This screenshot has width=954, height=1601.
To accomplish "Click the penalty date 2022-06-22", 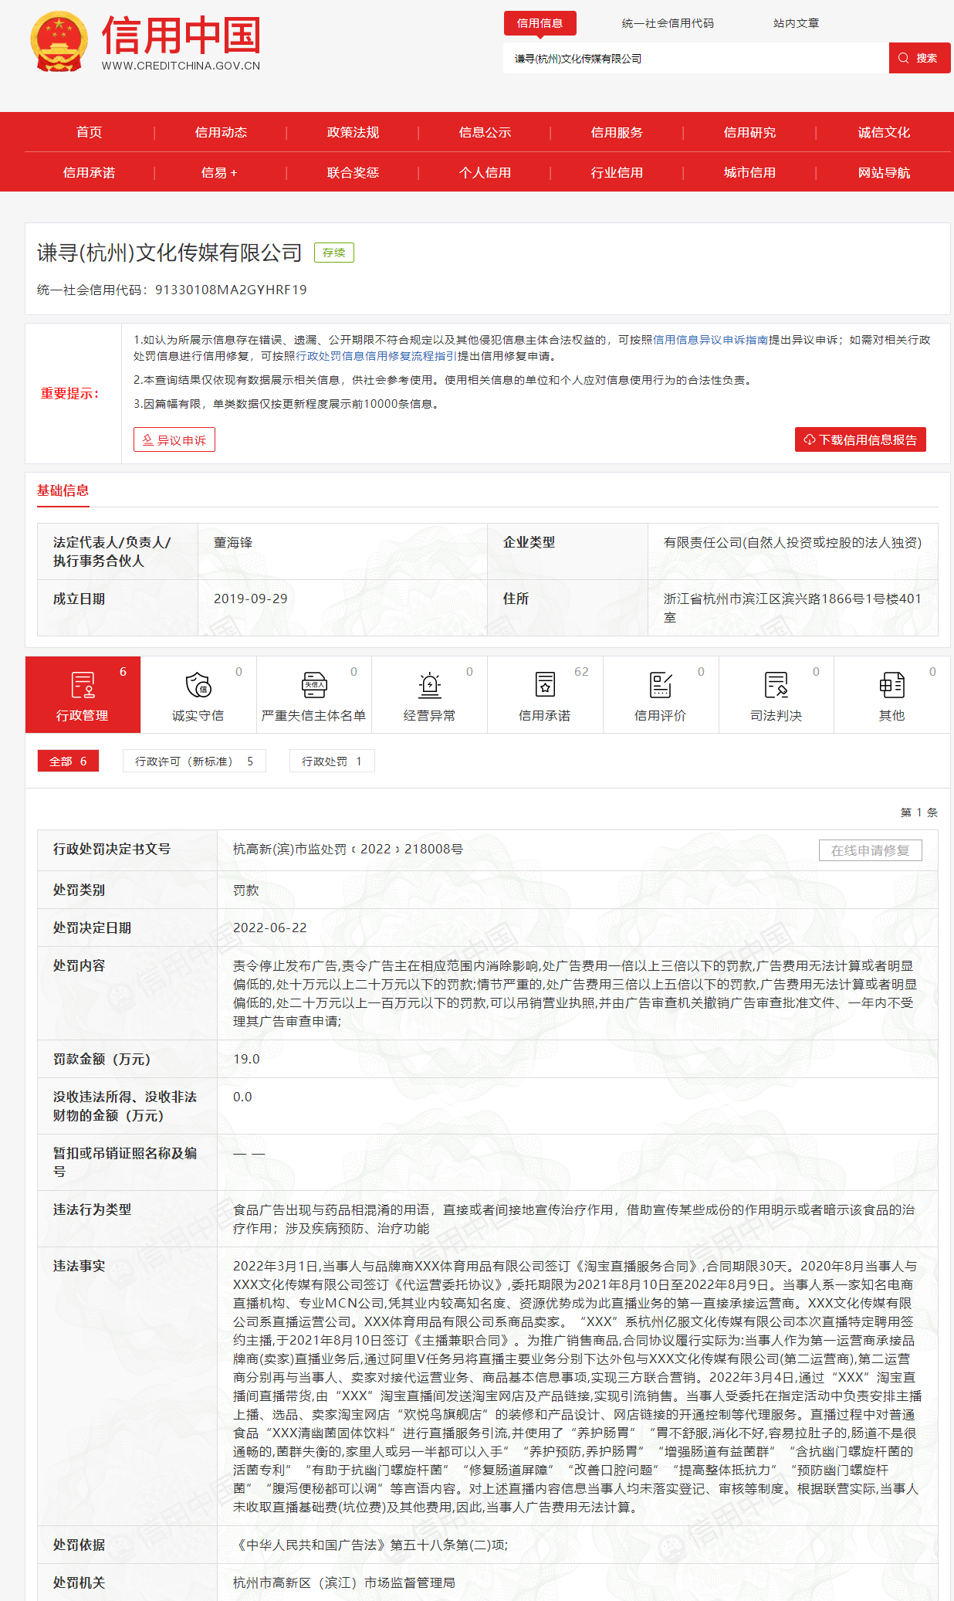I will pos(270,928).
